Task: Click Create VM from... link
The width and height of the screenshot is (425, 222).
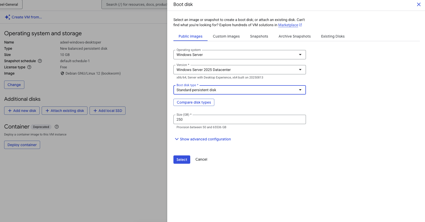Action: click(x=27, y=17)
